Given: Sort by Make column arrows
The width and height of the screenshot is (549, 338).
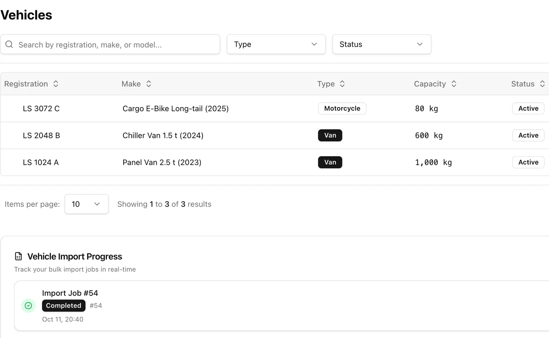Looking at the screenshot, I should [148, 84].
